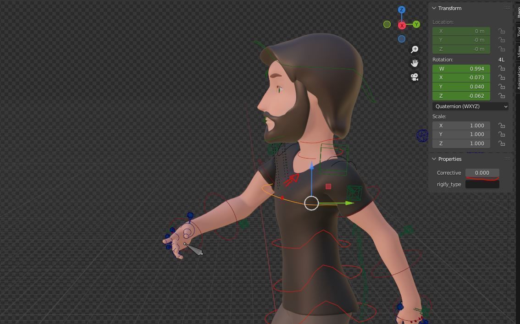The image size is (520, 324).
Task: Lock Rotation W with its padlock
Action: pyautogui.click(x=502, y=69)
